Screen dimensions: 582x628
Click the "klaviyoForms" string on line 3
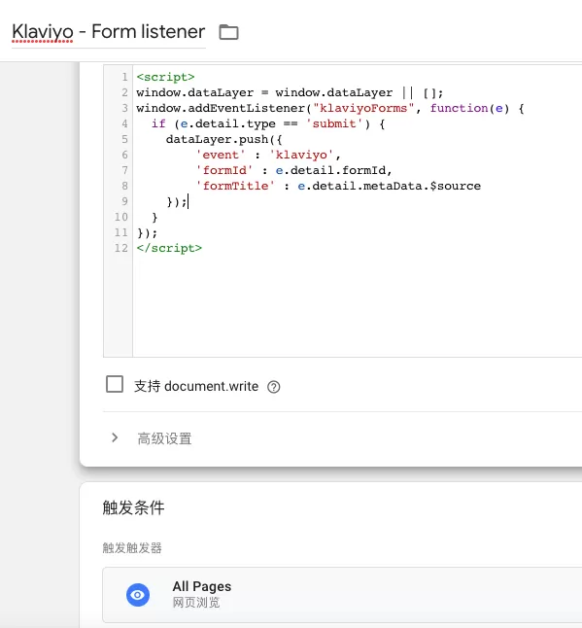coord(363,108)
